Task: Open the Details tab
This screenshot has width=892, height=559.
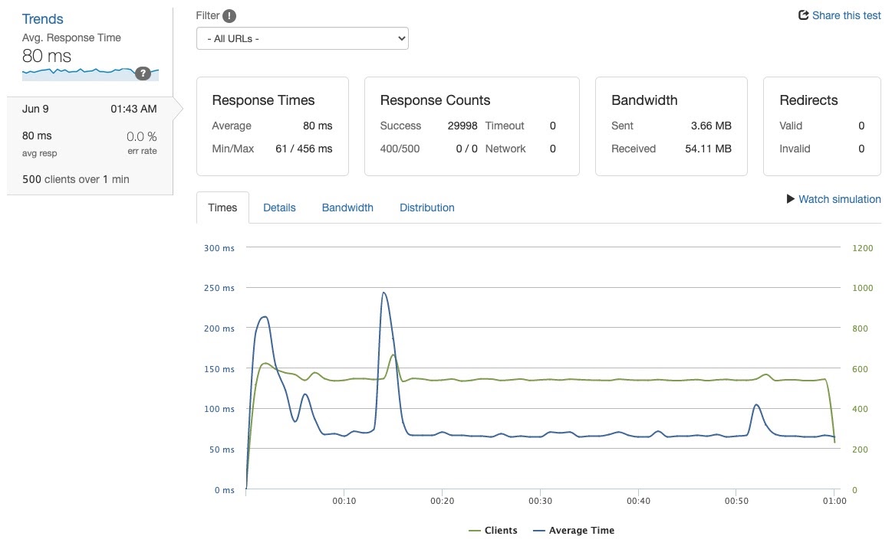Action: (279, 208)
